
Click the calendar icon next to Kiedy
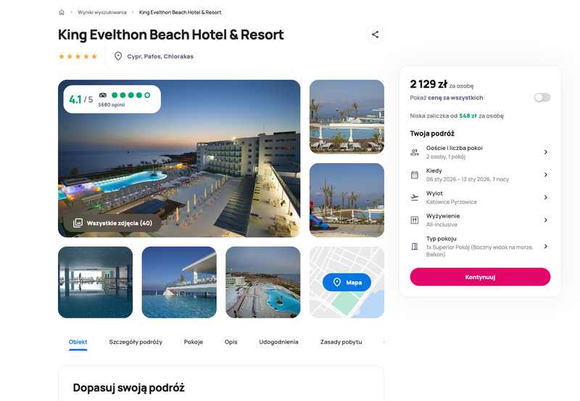coord(415,175)
